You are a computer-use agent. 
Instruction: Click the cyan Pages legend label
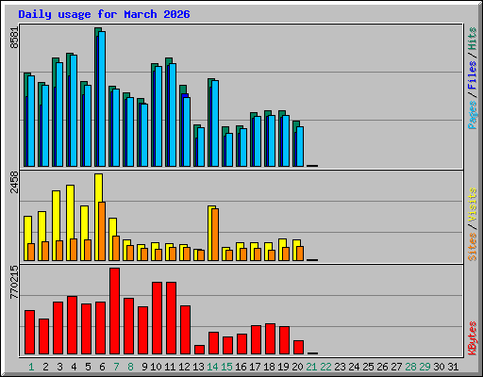pyautogui.click(x=472, y=114)
